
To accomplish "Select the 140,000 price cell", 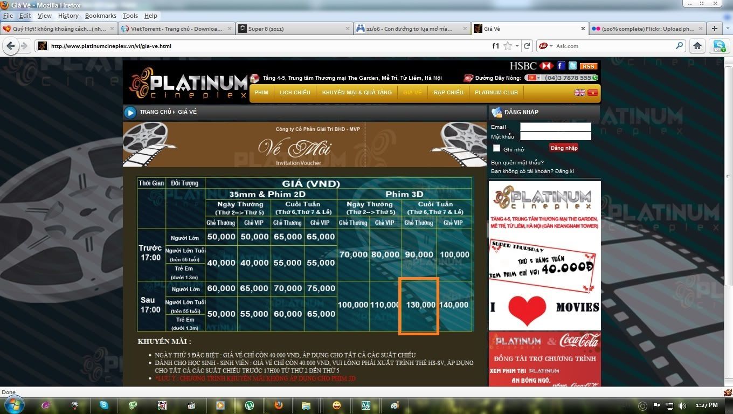I will (x=454, y=305).
